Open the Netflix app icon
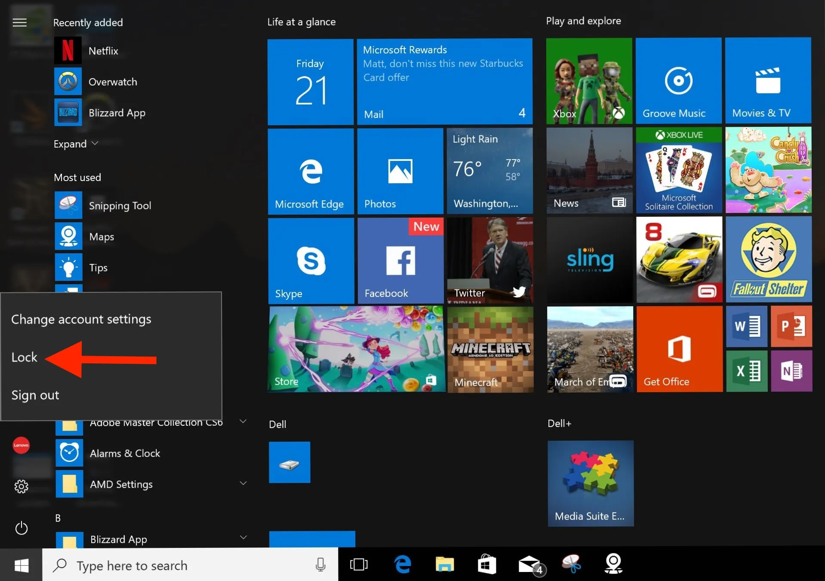This screenshot has width=825, height=581. [68, 51]
